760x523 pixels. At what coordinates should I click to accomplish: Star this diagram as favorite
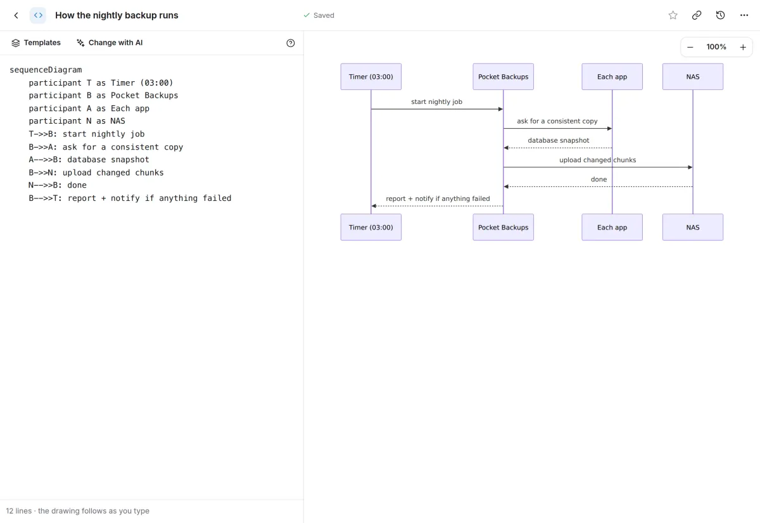(673, 15)
